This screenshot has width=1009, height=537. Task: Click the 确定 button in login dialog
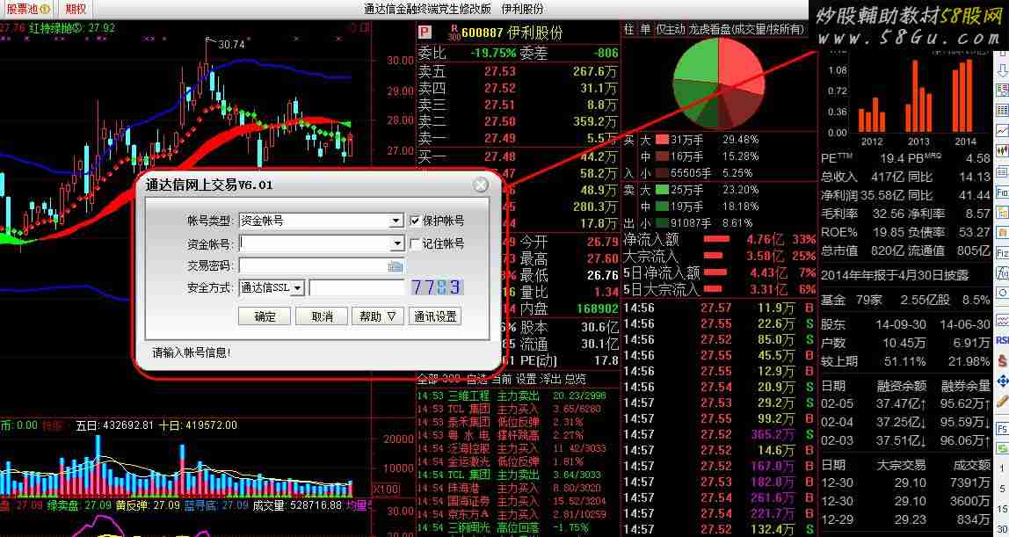click(x=265, y=316)
